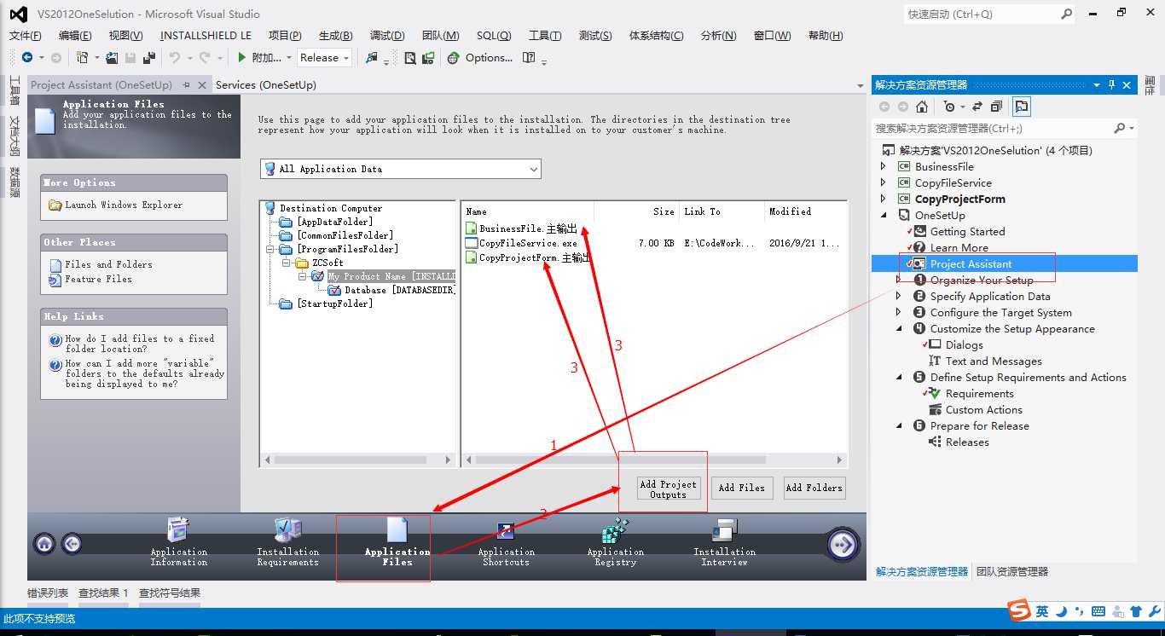Click the round Home button in Project Assistant

(x=44, y=543)
